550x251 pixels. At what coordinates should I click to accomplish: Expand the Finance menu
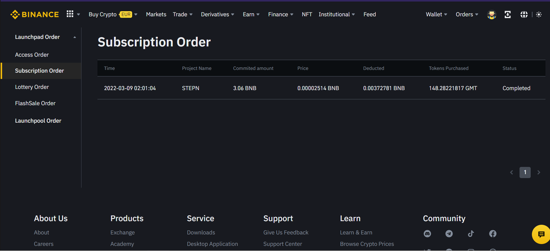pos(281,15)
